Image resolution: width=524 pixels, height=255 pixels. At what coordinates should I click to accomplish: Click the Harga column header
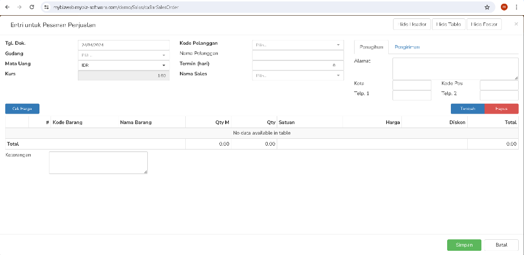(372, 123)
